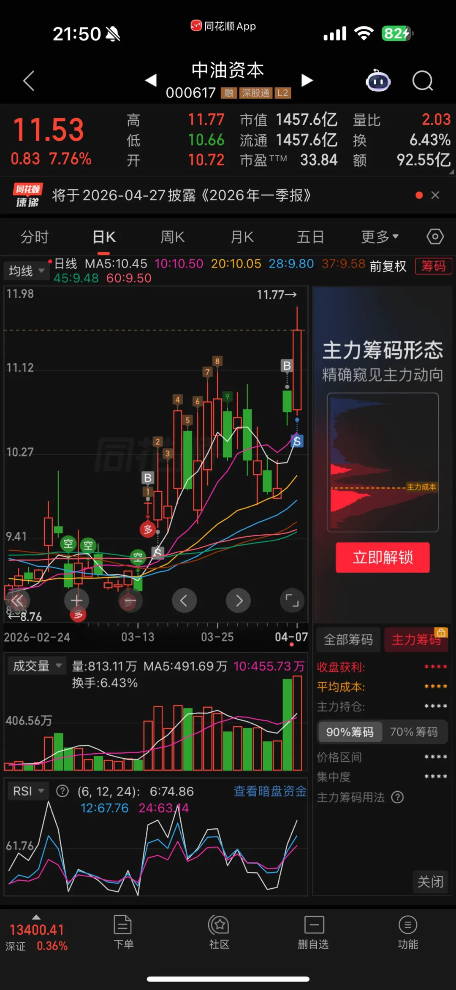Open 主力筹码用法 help question icon

pyautogui.click(x=397, y=797)
